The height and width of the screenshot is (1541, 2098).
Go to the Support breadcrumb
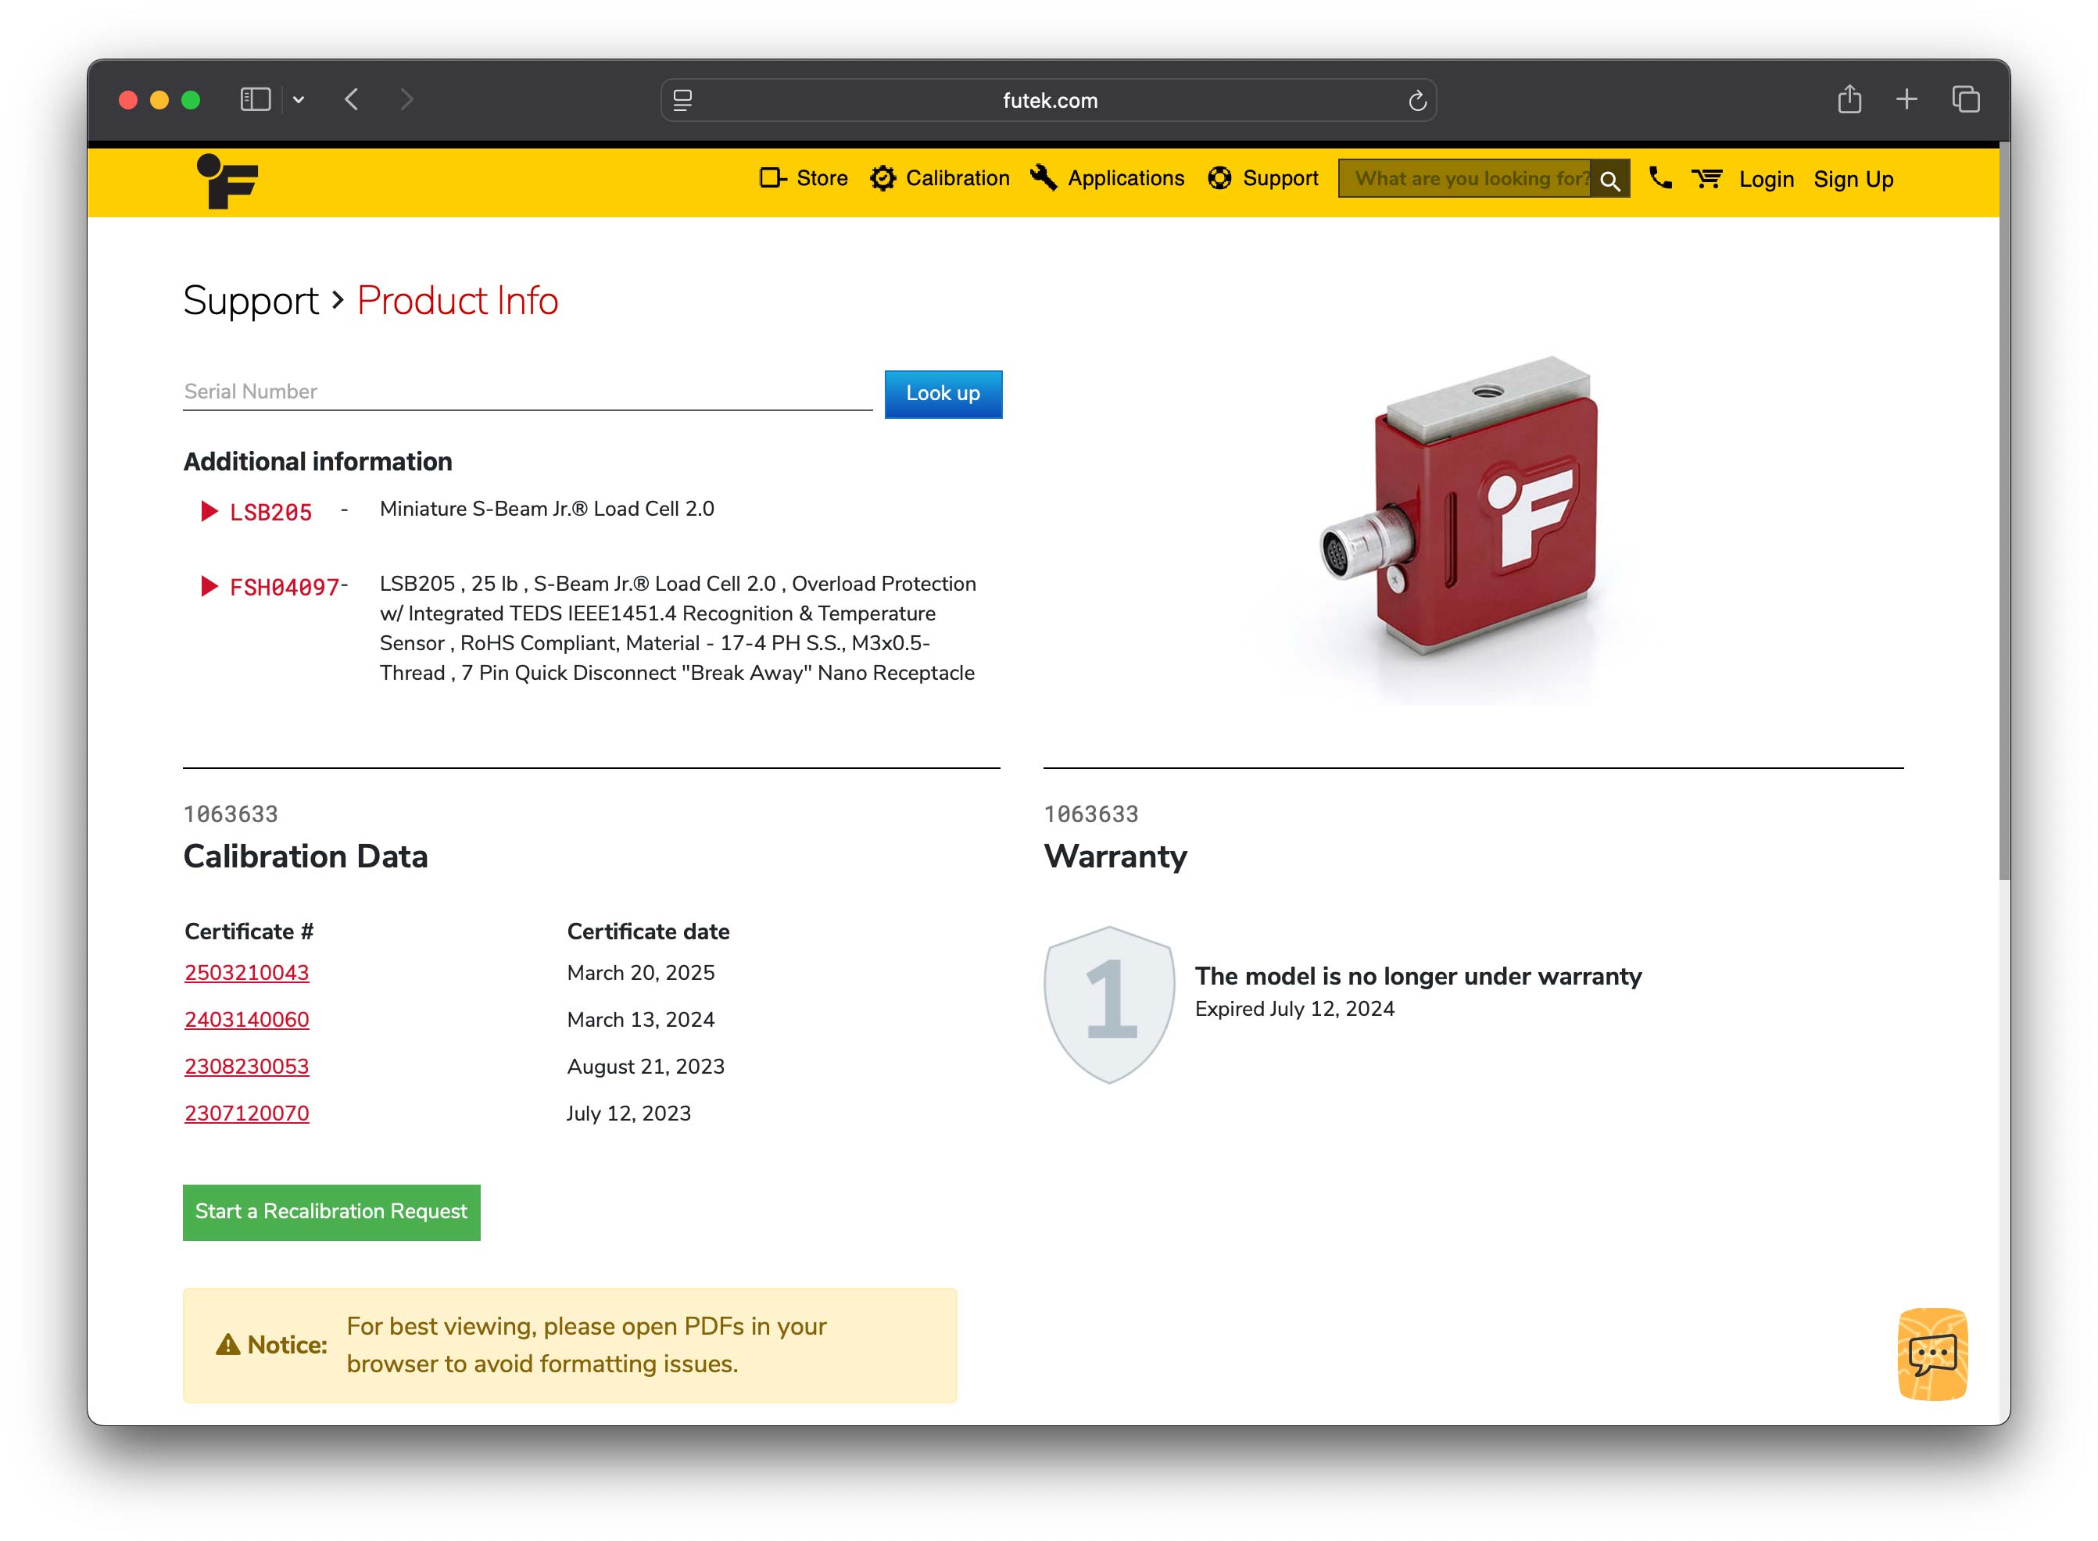[x=251, y=300]
